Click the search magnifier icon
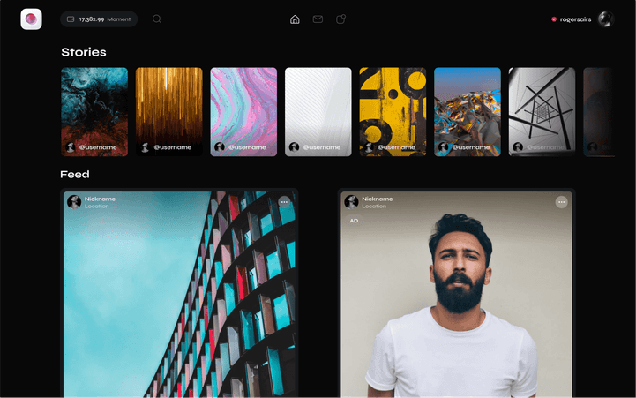 pyautogui.click(x=157, y=19)
